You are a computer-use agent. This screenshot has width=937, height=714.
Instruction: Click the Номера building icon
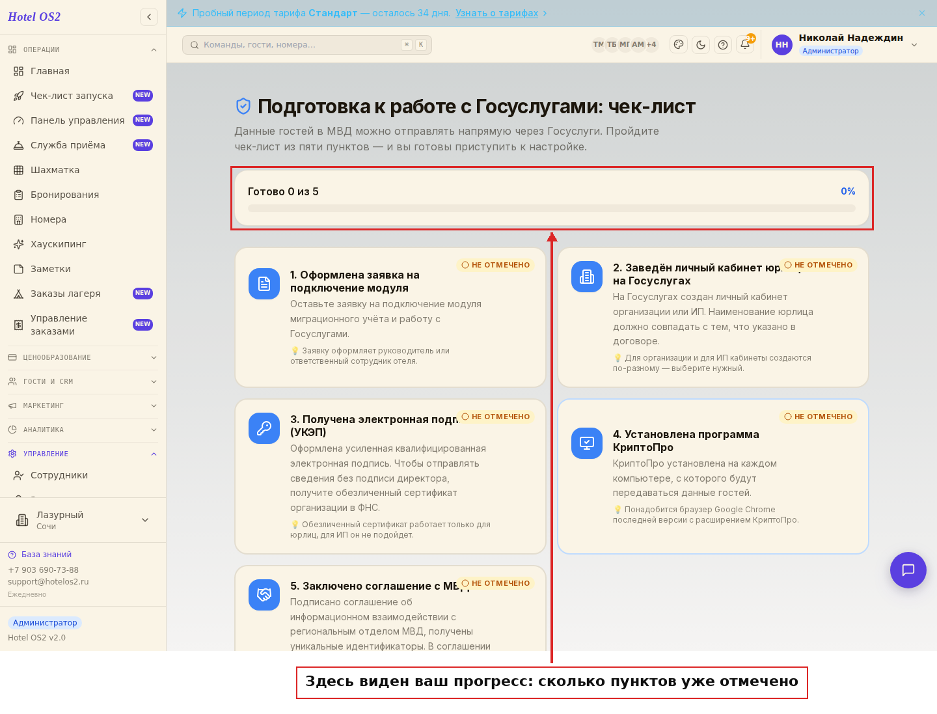point(19,219)
